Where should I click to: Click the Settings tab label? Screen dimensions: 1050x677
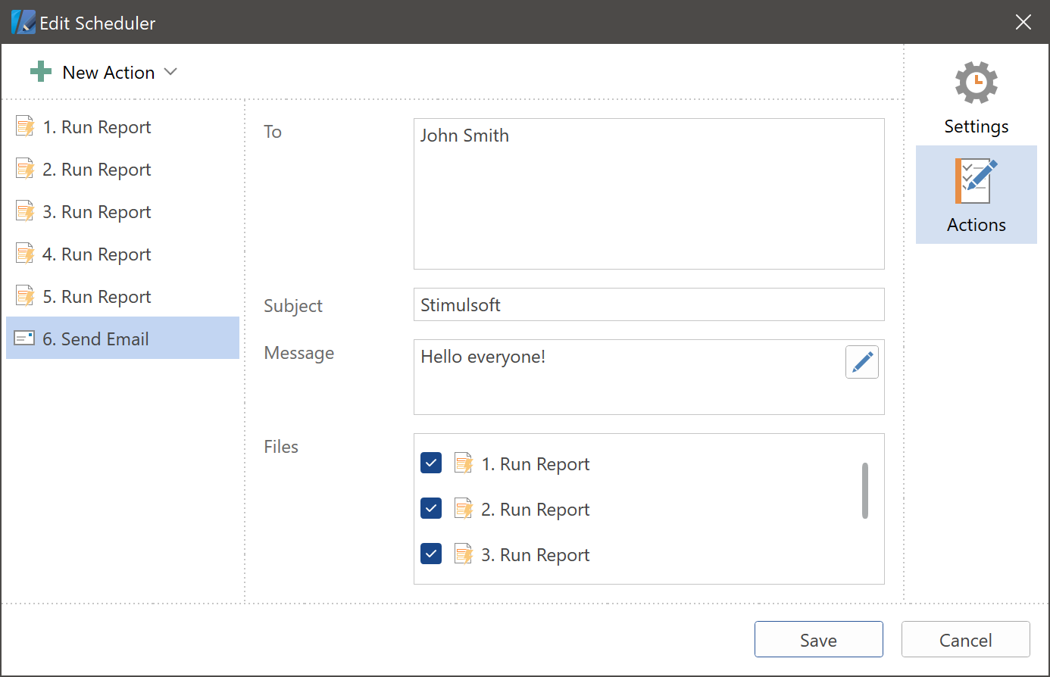tap(976, 126)
